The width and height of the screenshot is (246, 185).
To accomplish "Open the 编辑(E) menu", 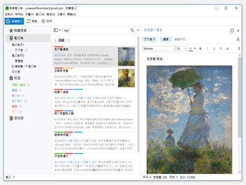I will pyautogui.click(x=19, y=14).
